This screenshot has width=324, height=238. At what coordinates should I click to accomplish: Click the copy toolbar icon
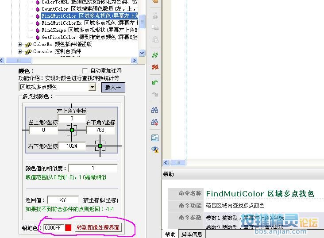point(155,27)
